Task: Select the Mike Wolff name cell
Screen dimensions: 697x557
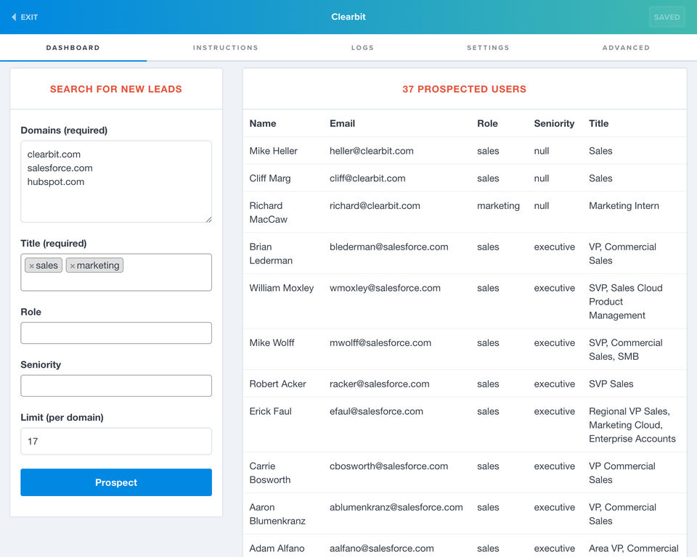Action: click(272, 343)
